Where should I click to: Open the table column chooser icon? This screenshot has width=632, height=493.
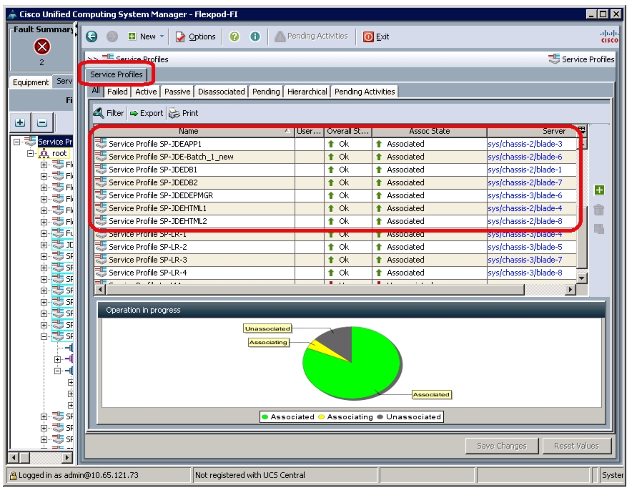coord(582,130)
